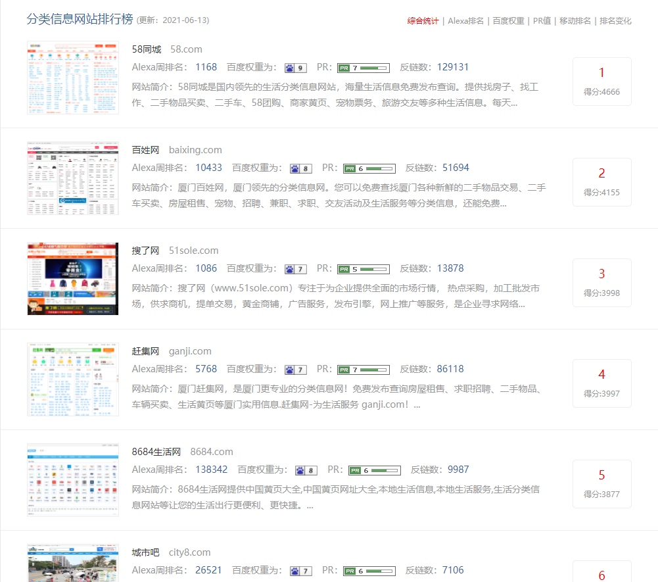The width and height of the screenshot is (658, 582).
Task: Open the 排名变化 tab
Action: tap(615, 21)
